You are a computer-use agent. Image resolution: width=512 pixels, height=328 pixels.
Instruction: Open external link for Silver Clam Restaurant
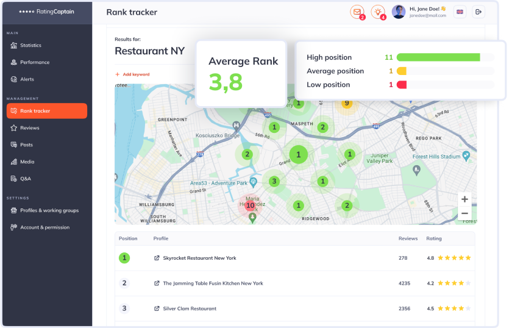[x=157, y=308]
